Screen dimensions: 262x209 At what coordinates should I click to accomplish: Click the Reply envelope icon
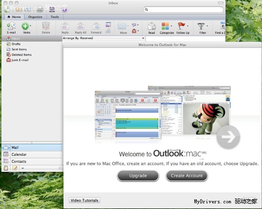tap(65, 26)
